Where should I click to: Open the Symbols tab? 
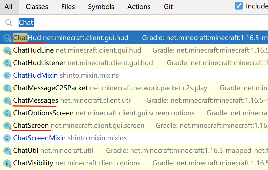point(101,7)
